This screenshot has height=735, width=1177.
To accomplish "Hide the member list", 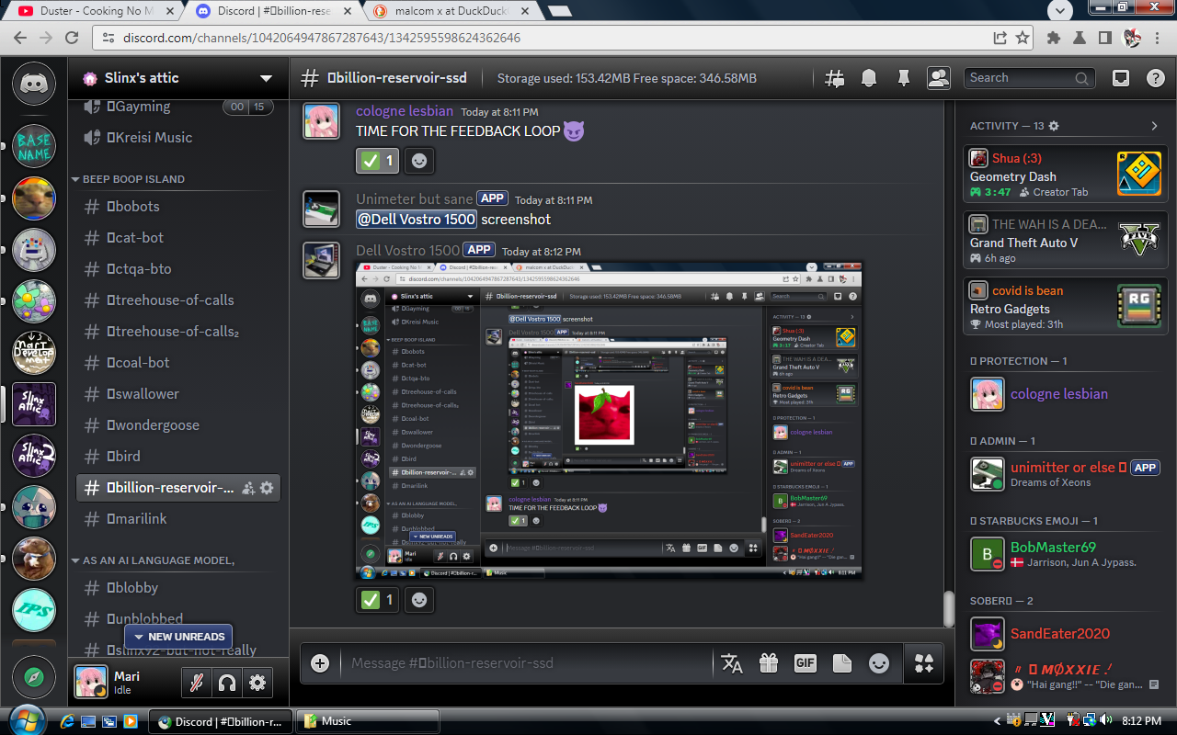I will (938, 78).
